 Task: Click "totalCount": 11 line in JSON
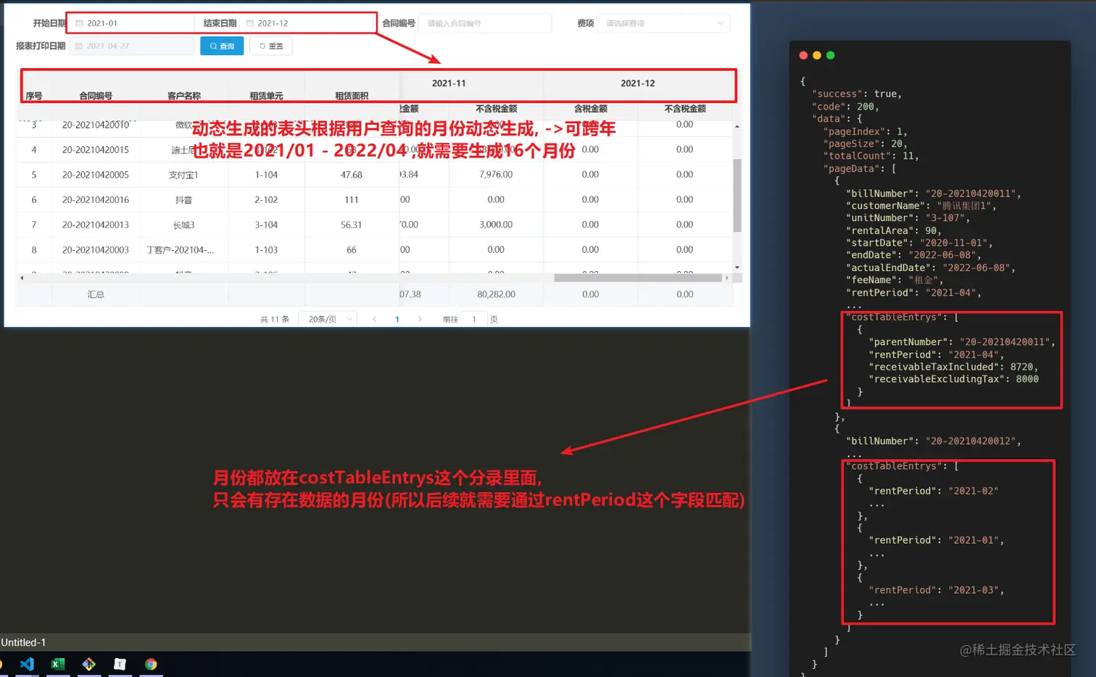tap(871, 156)
